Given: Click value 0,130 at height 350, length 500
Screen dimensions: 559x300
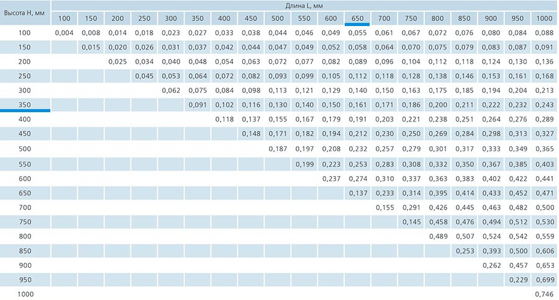Looking at the screenshot, I should 278,105.
